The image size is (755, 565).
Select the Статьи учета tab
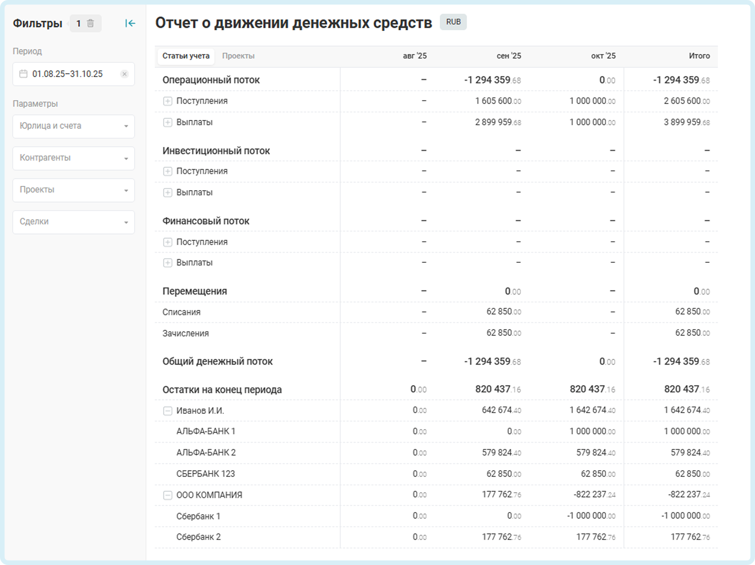186,56
